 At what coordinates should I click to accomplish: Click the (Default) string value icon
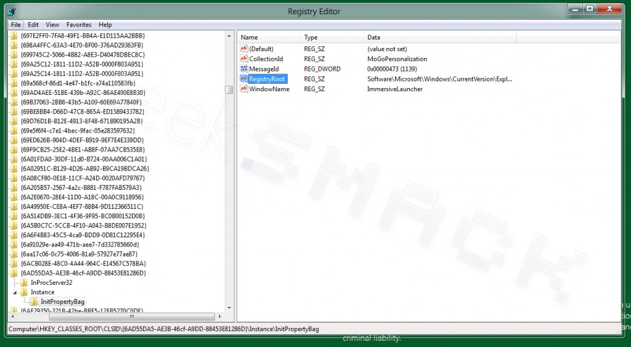coord(243,49)
